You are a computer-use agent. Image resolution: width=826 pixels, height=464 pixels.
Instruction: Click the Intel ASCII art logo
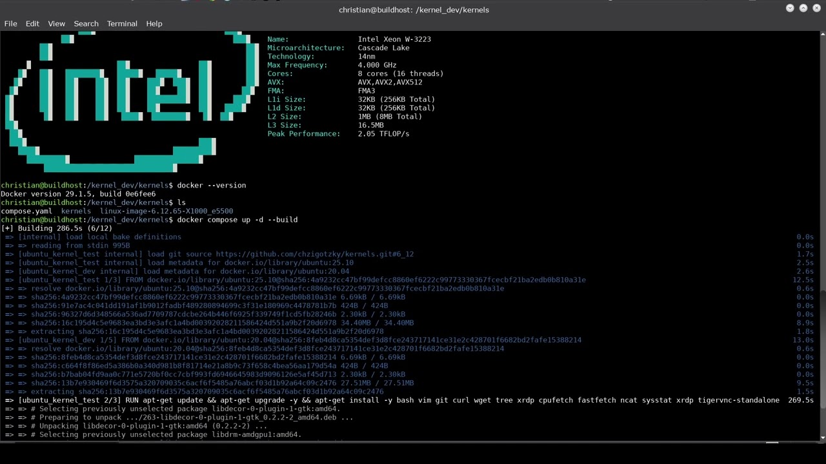point(132,102)
